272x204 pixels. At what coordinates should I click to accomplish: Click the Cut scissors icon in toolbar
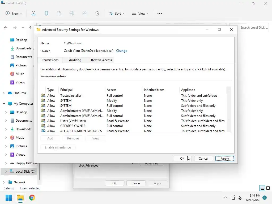click(x=33, y=13)
